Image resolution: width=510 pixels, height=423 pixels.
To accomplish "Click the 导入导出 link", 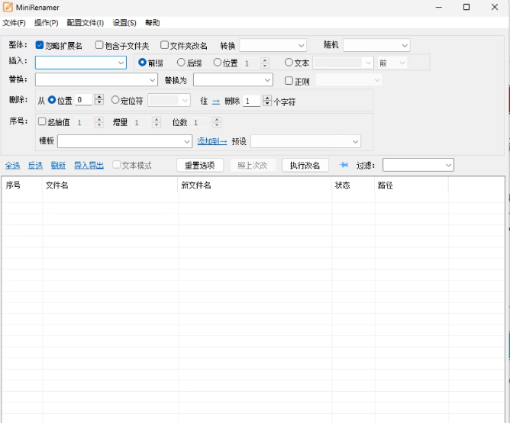I will coord(89,165).
